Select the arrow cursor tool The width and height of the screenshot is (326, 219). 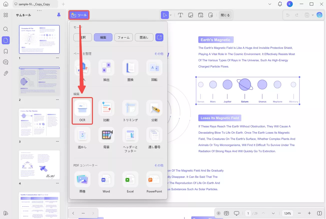(x=165, y=15)
